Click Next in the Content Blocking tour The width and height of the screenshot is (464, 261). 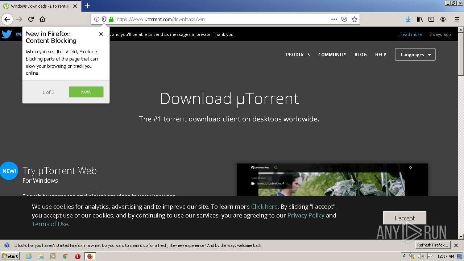[86, 92]
